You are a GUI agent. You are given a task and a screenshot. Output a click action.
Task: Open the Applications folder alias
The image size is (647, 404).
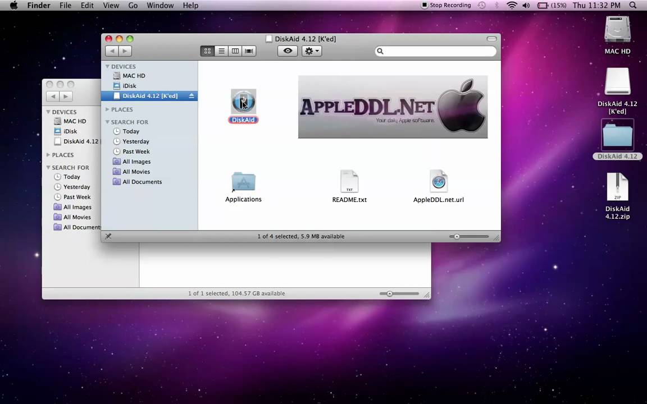point(243,182)
